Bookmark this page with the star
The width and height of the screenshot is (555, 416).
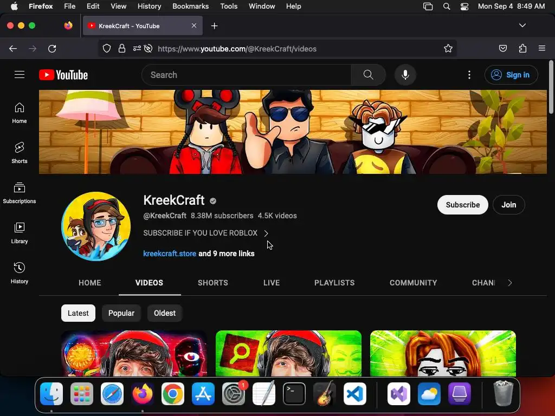[x=448, y=49]
